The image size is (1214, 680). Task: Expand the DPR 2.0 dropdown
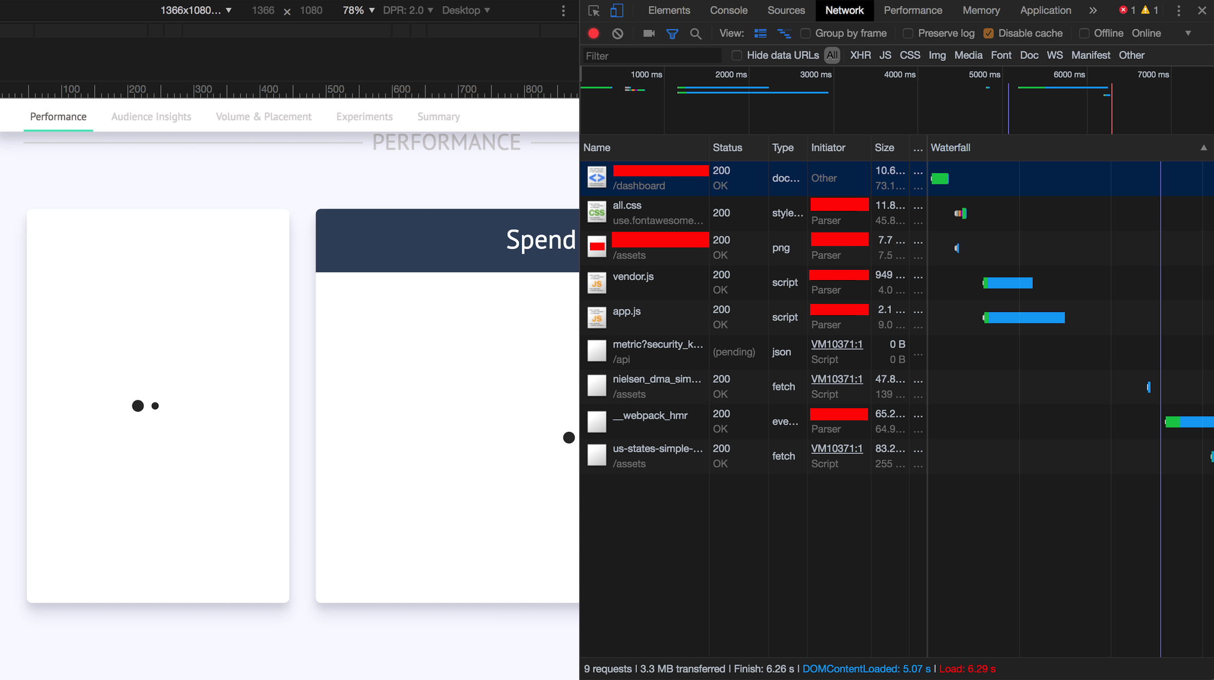(x=408, y=10)
